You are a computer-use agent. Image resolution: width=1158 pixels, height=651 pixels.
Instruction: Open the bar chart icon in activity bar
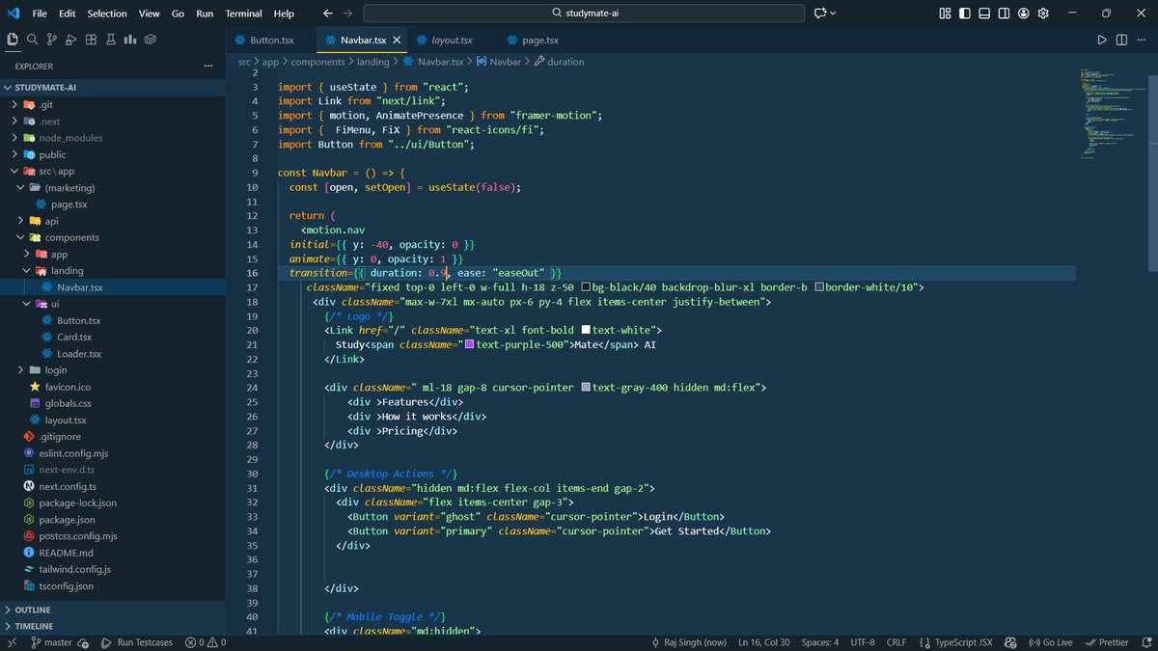click(x=129, y=40)
